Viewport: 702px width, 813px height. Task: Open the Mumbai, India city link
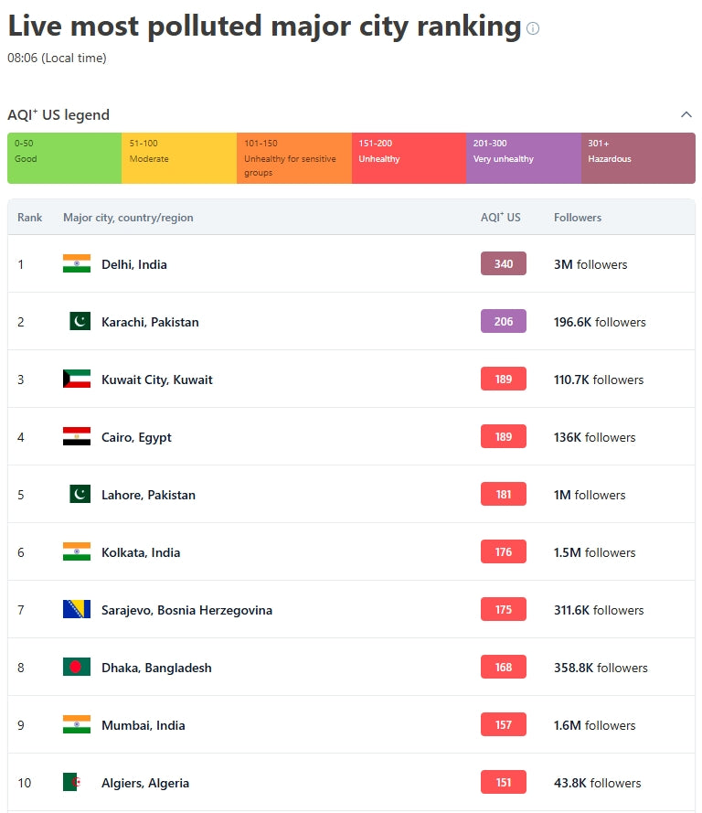143,725
